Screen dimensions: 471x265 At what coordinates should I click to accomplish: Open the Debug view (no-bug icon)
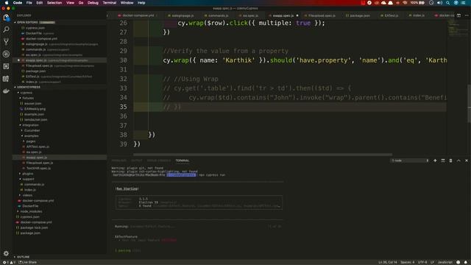(6, 54)
